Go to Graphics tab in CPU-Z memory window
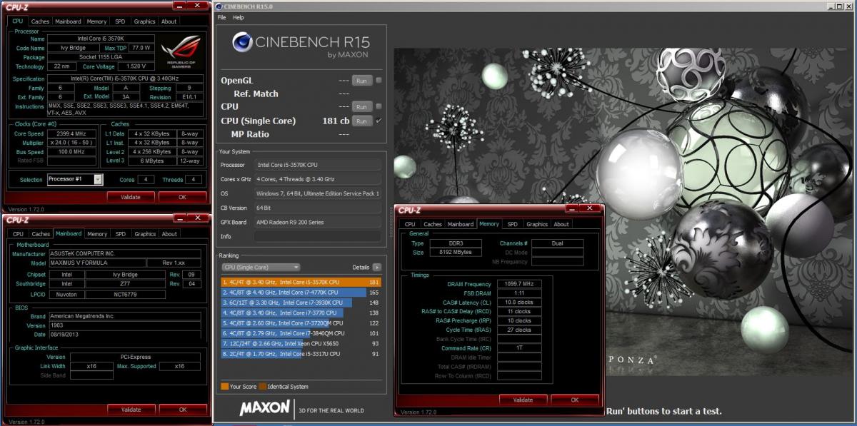Image resolution: width=857 pixels, height=426 pixels. (537, 224)
